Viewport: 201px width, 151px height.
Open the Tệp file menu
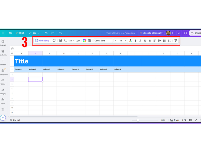[x=10, y=33]
